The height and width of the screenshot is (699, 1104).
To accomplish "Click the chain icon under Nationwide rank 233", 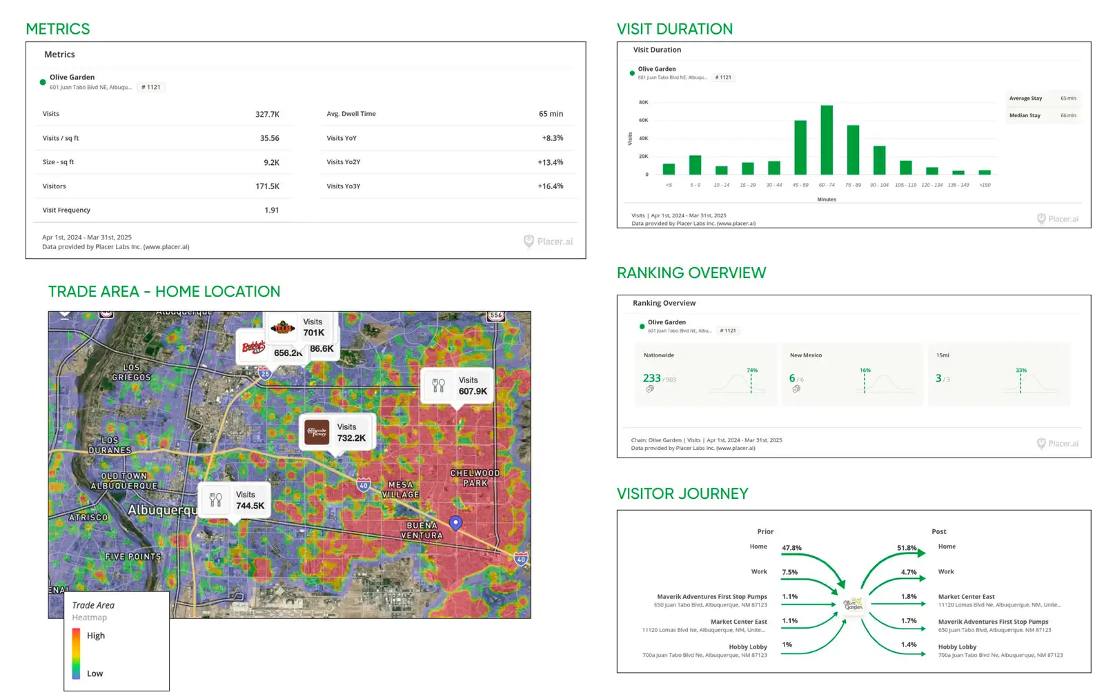I will tap(649, 389).
